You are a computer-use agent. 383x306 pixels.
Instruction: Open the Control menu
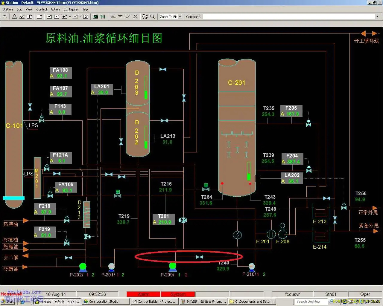(41, 9)
